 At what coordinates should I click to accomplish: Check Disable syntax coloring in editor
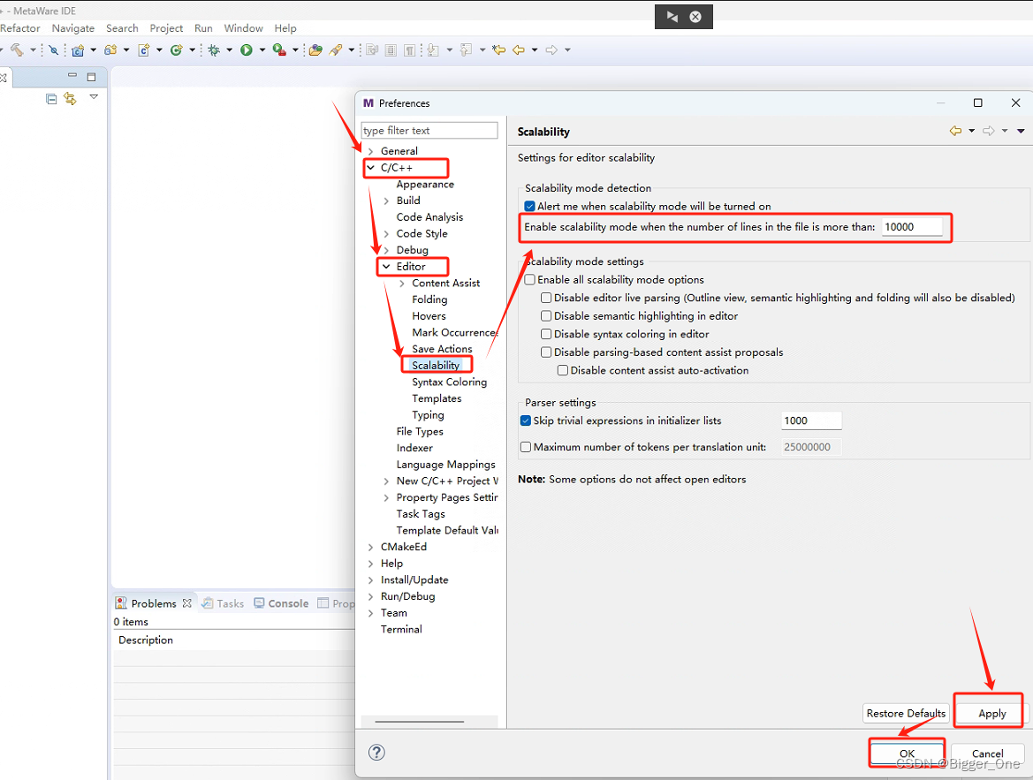pos(546,334)
